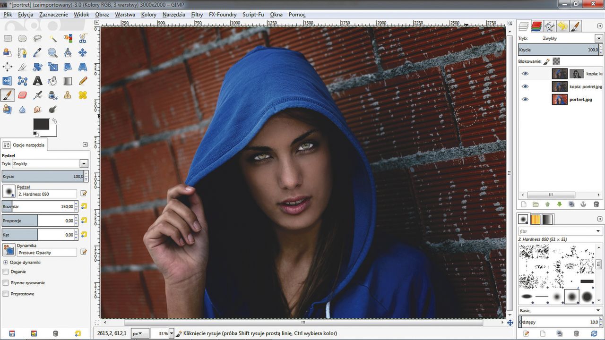
Task: Switch to the Channels tab
Action: [536, 26]
